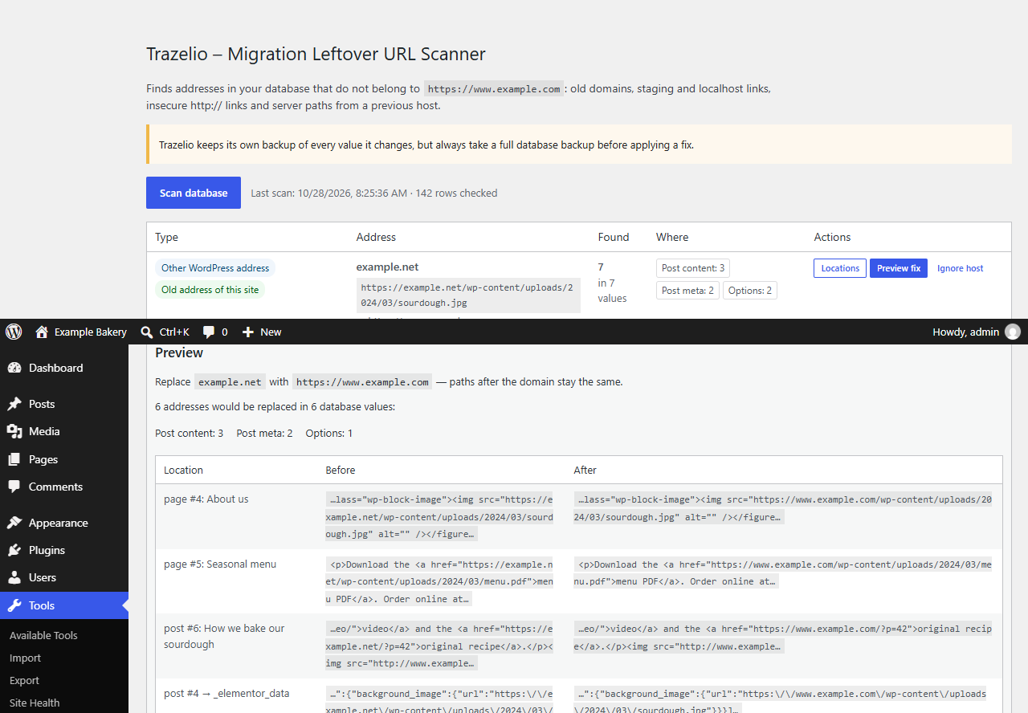Click the Comments icon in sidebar
This screenshot has width=1028, height=713.
(x=14, y=487)
